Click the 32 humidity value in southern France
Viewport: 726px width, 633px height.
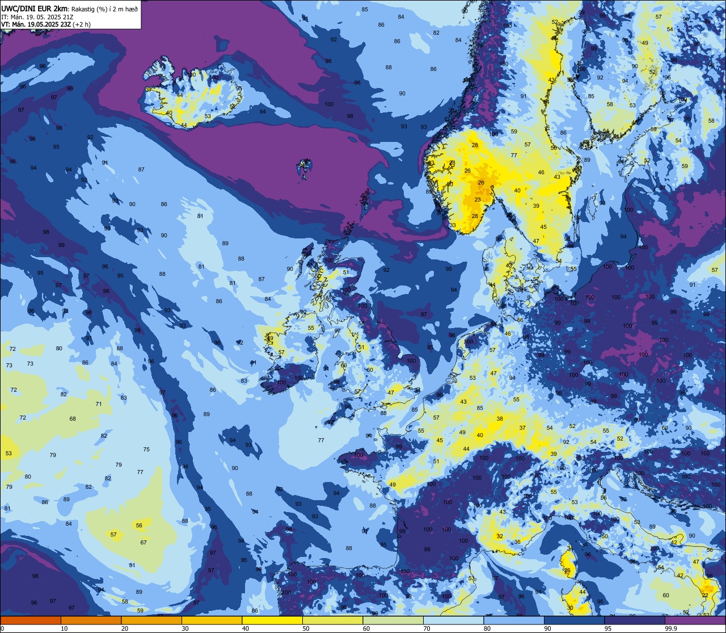click(x=500, y=536)
